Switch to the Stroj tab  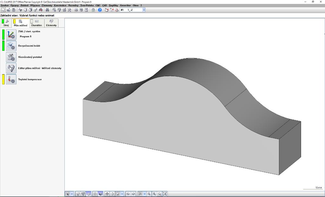[6, 23]
